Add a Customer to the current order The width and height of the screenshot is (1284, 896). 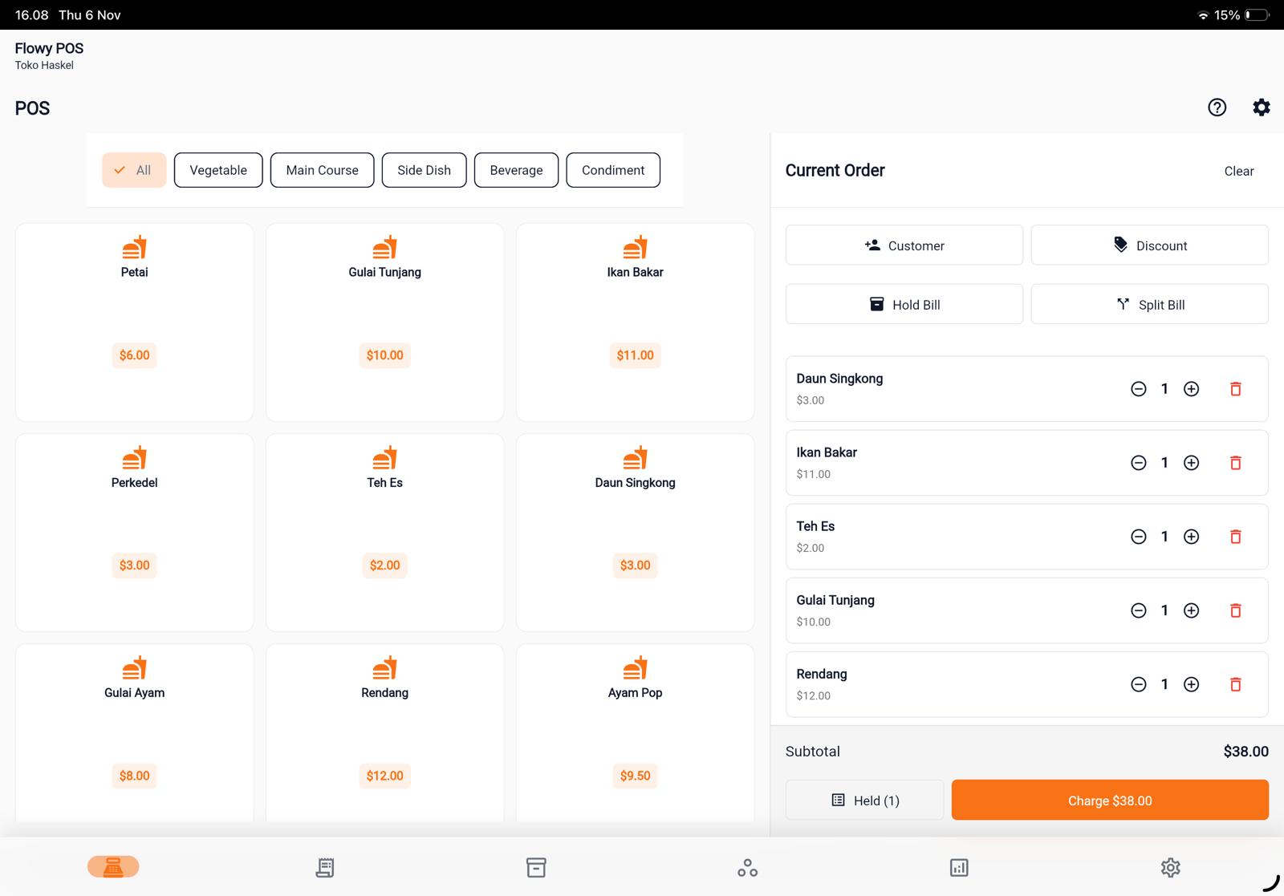[x=904, y=245]
